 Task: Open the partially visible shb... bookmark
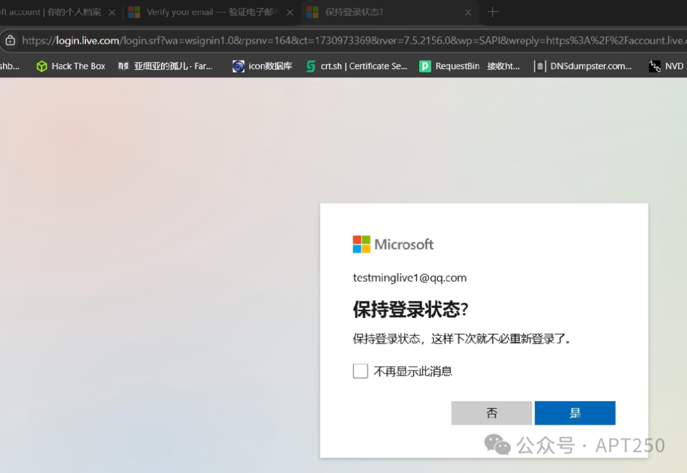coord(10,66)
